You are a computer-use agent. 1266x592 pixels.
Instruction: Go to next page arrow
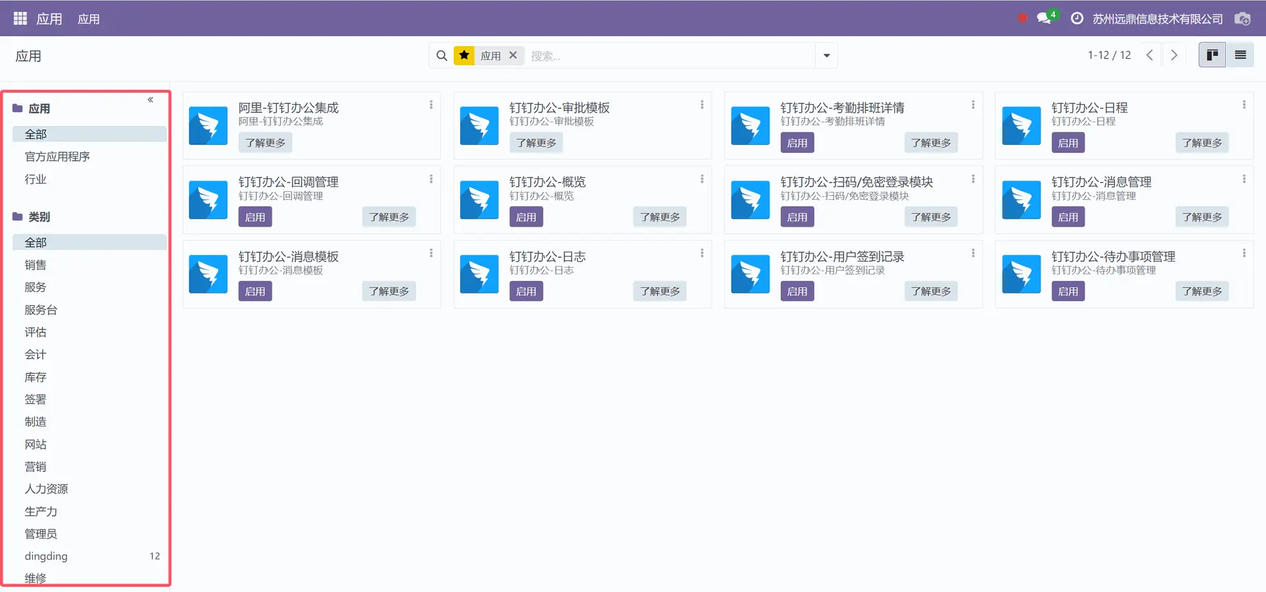(x=1174, y=55)
